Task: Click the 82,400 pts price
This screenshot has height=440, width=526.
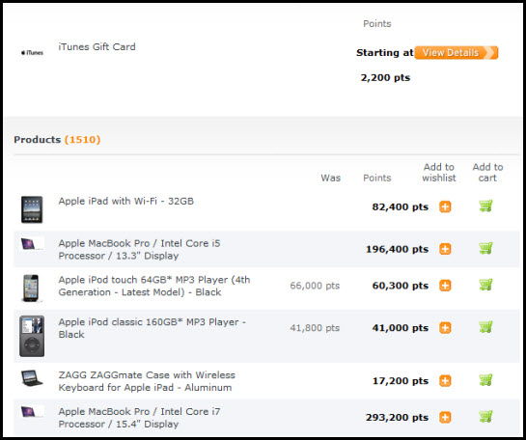Action: tap(401, 206)
